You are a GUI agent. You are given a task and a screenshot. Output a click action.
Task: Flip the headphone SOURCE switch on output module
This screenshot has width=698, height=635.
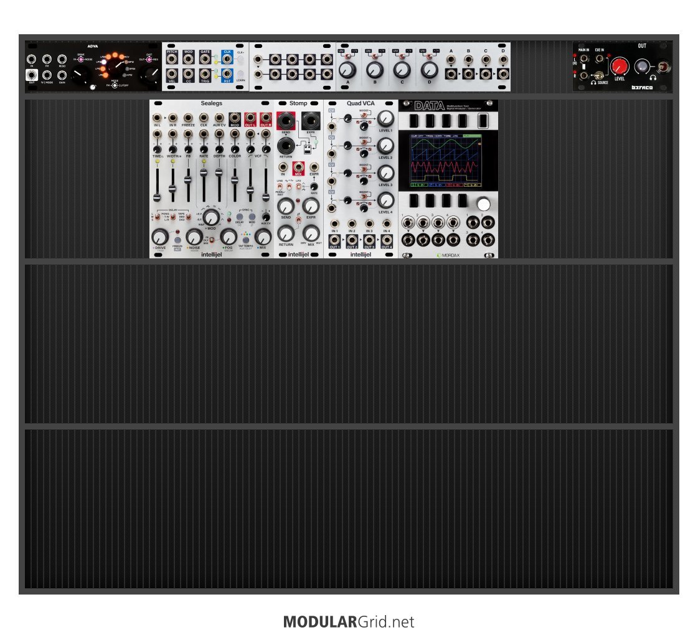click(600, 75)
